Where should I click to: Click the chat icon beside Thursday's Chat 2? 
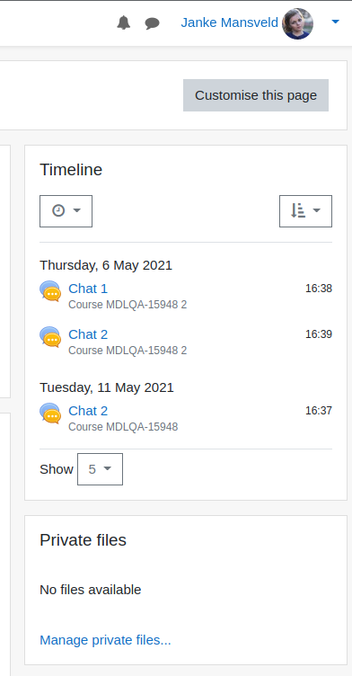tap(50, 337)
